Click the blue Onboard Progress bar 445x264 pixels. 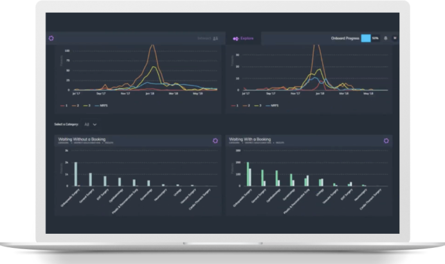(366, 39)
